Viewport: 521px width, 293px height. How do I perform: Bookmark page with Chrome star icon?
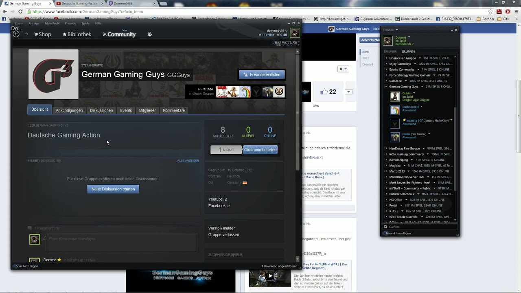point(490,12)
